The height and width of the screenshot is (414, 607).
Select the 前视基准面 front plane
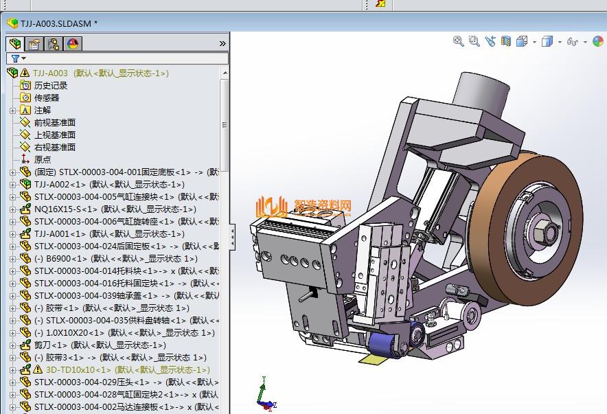coord(54,122)
